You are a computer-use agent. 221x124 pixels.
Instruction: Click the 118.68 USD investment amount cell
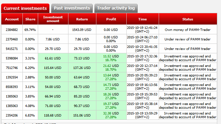(x=53, y=115)
